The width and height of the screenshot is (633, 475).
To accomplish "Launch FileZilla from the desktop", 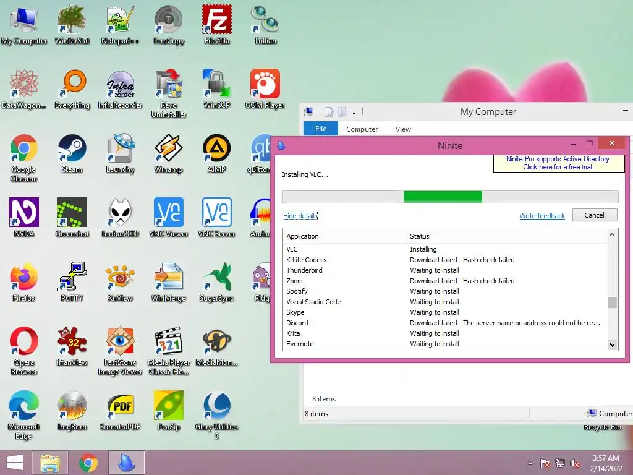I will [x=217, y=24].
